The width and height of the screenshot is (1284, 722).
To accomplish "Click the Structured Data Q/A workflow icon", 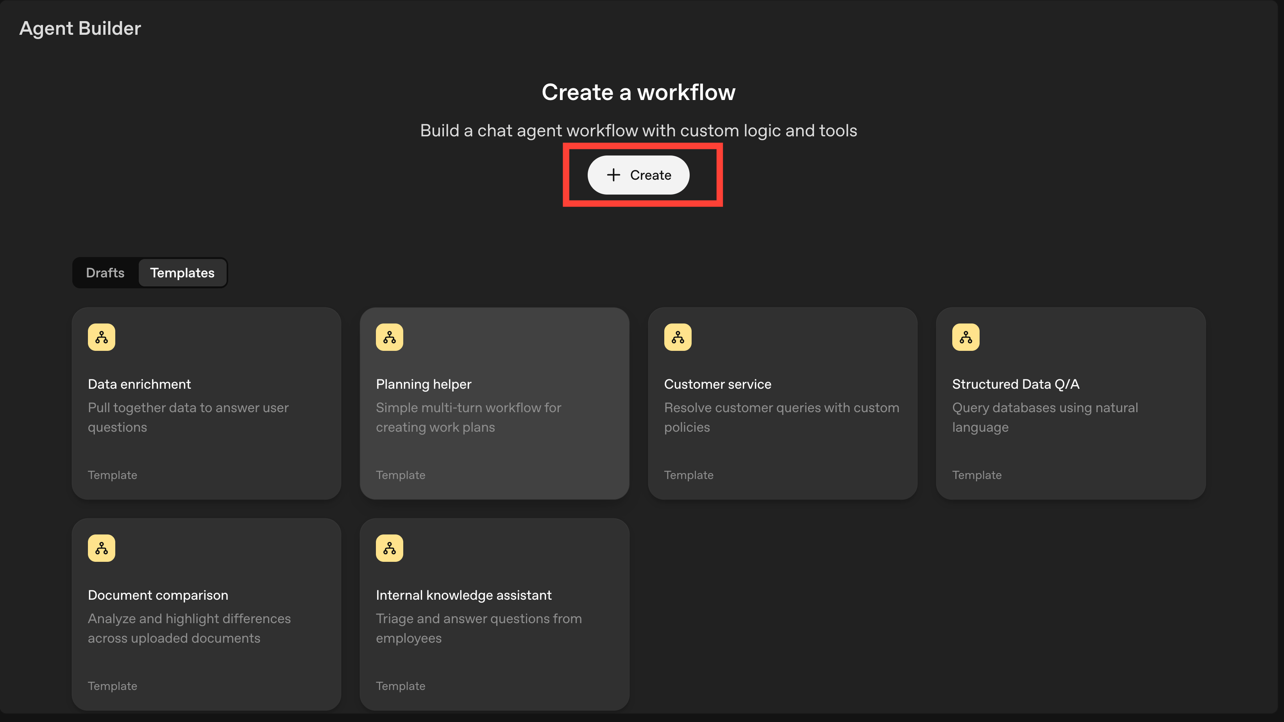I will click(x=966, y=337).
